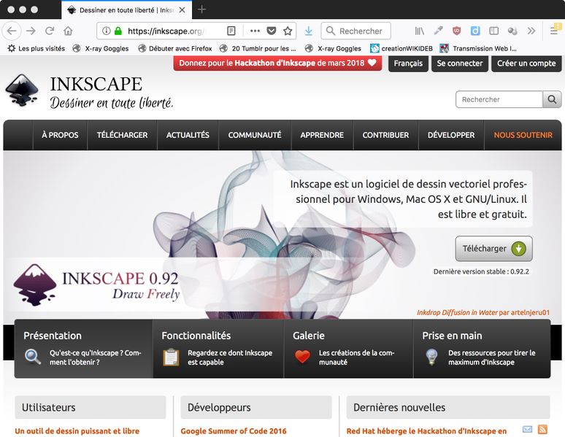Screen dimensions: 565x437
Task: Open the Firefox hamburger menu
Action: (554, 31)
